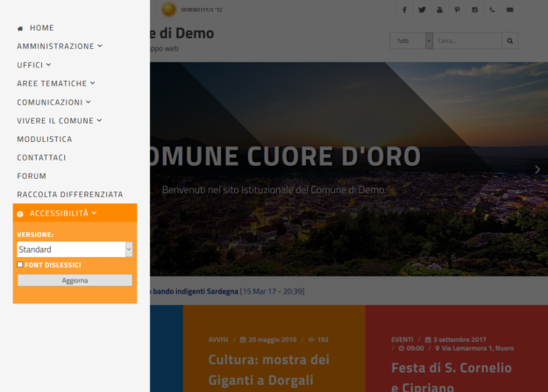
Task: Collapse the Accessibilità panel
Action: point(63,213)
